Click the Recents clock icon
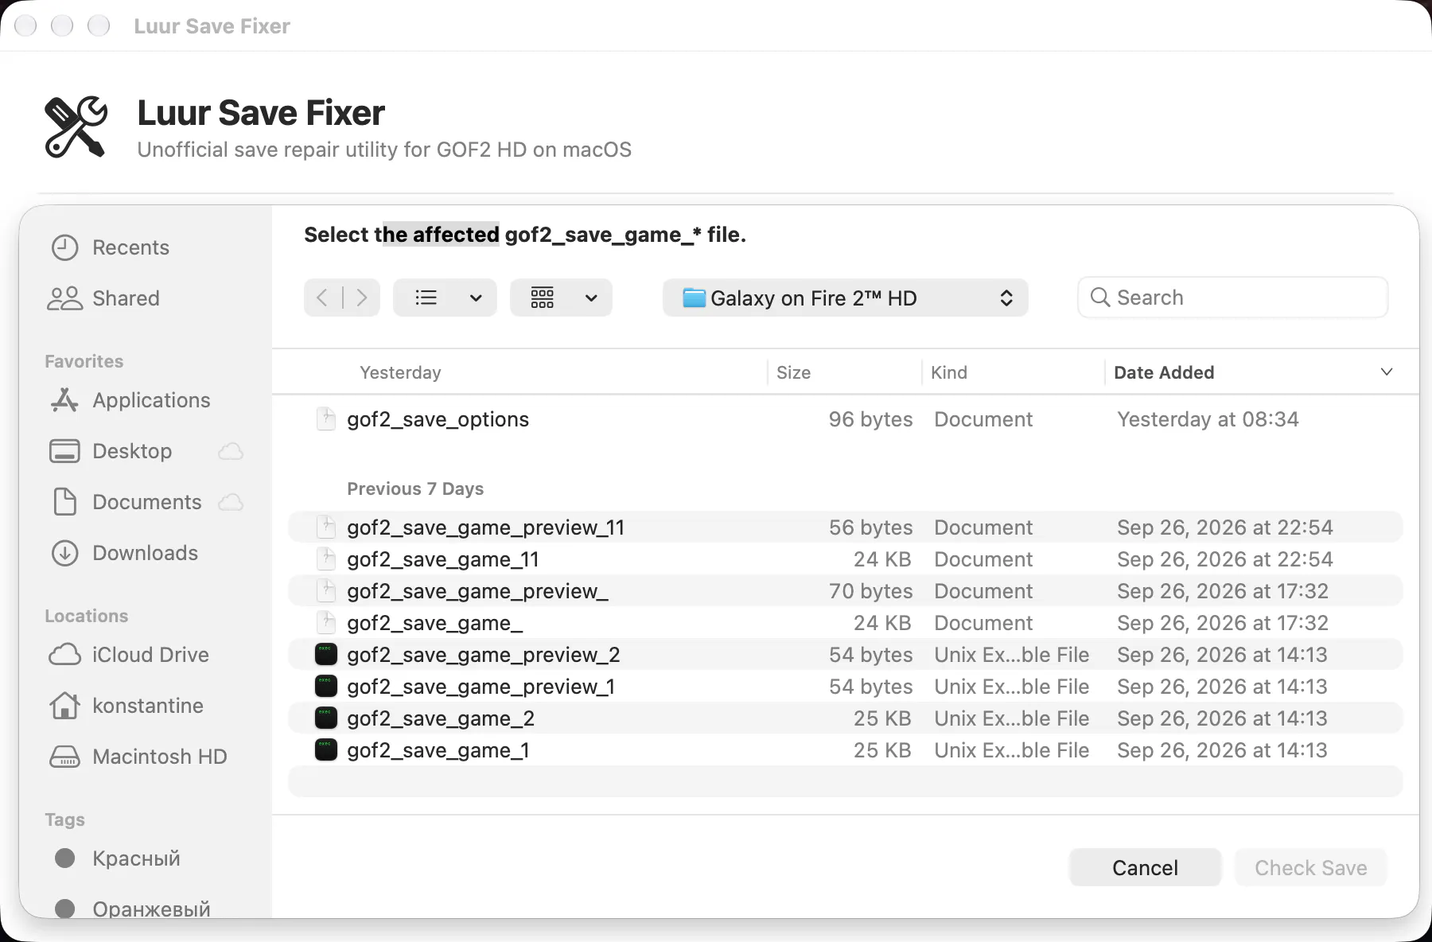1432x942 pixels. pyautogui.click(x=64, y=247)
